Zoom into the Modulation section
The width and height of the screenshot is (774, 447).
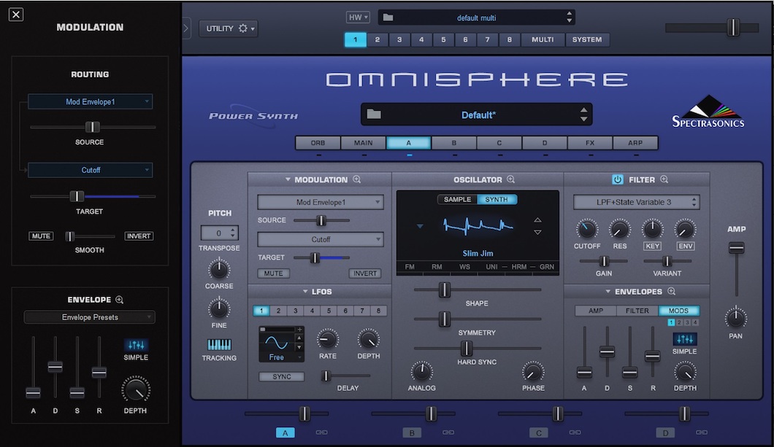tap(357, 179)
